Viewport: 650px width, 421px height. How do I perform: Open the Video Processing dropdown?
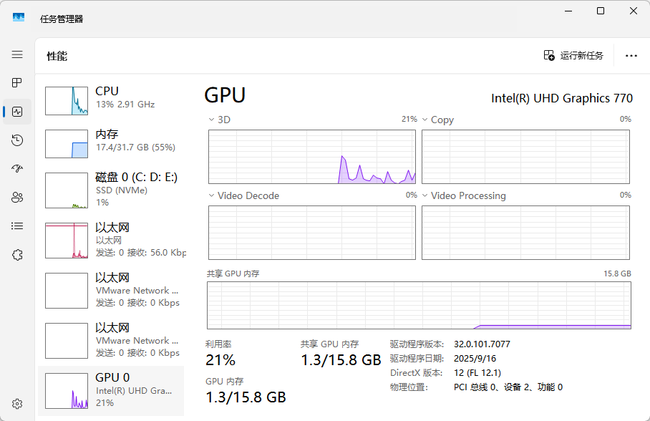tap(426, 195)
